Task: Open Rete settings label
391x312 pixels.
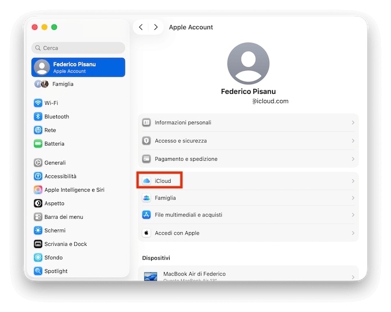Action: point(50,130)
